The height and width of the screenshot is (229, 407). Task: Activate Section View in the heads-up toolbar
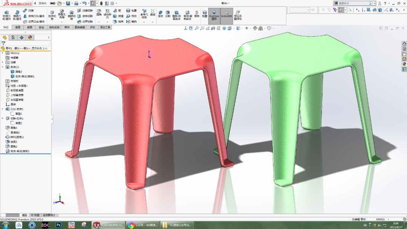click(x=213, y=28)
